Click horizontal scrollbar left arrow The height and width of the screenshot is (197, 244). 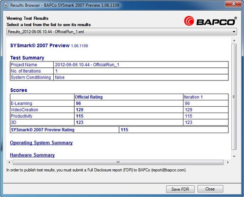(9, 162)
